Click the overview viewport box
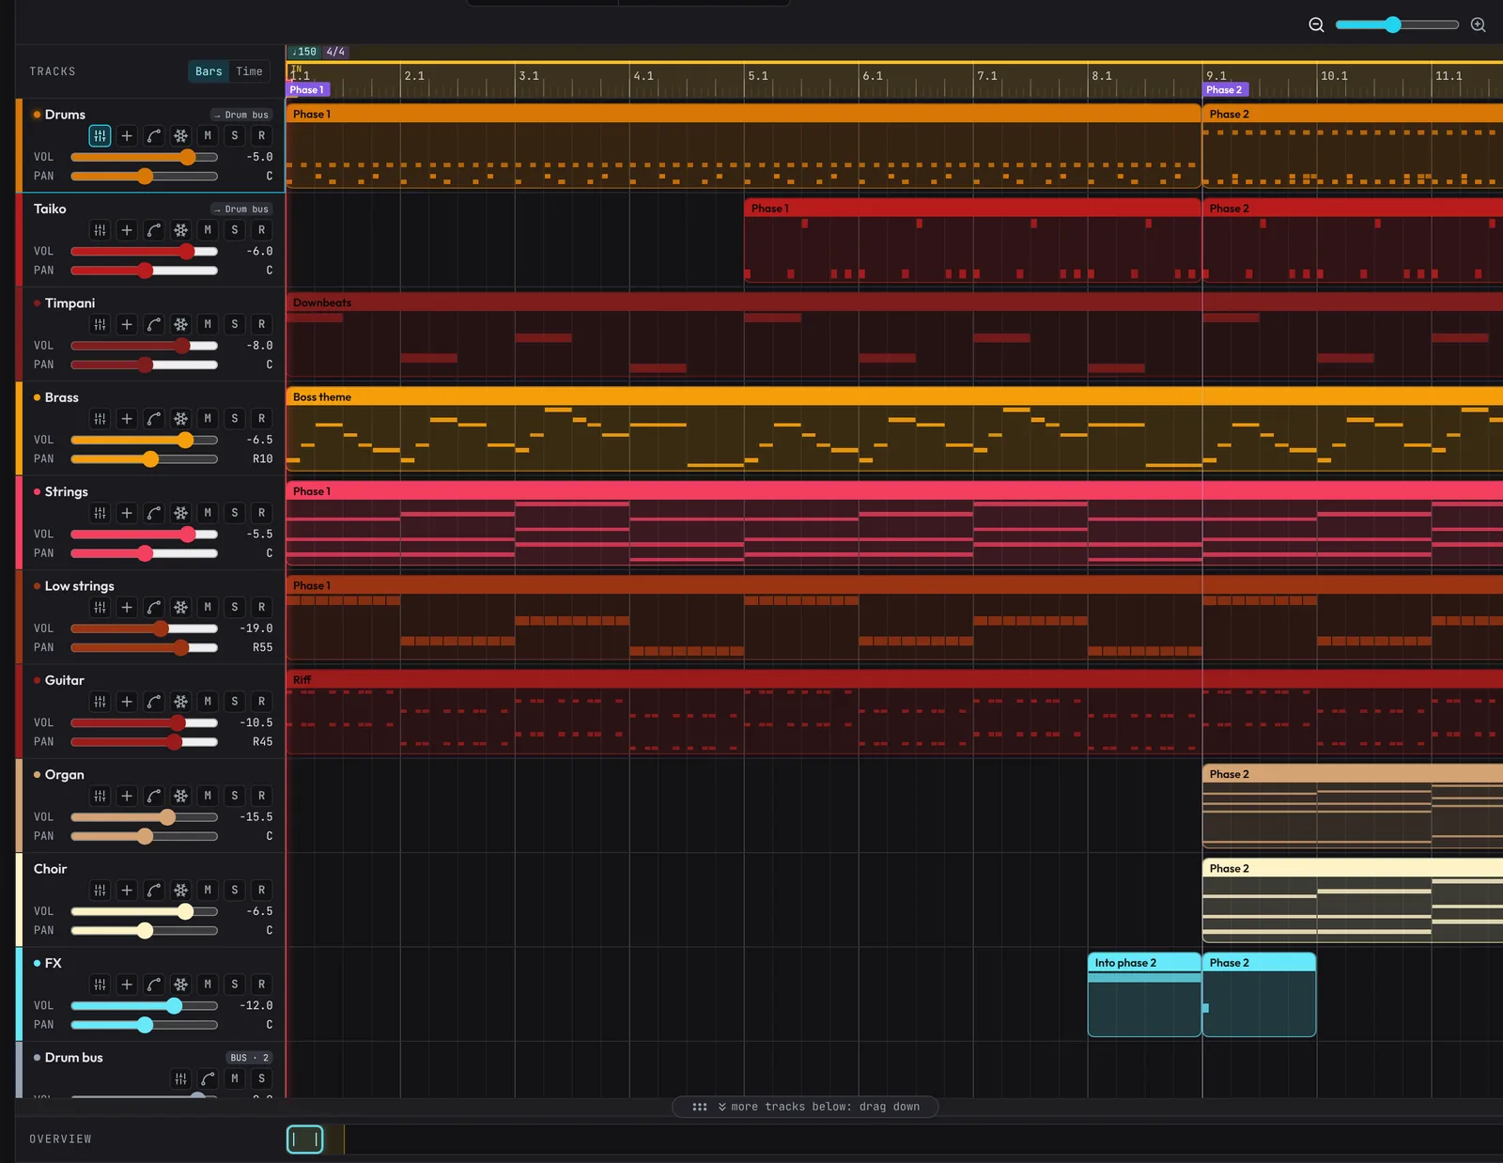Screen dimensions: 1503x1163 coord(305,1140)
